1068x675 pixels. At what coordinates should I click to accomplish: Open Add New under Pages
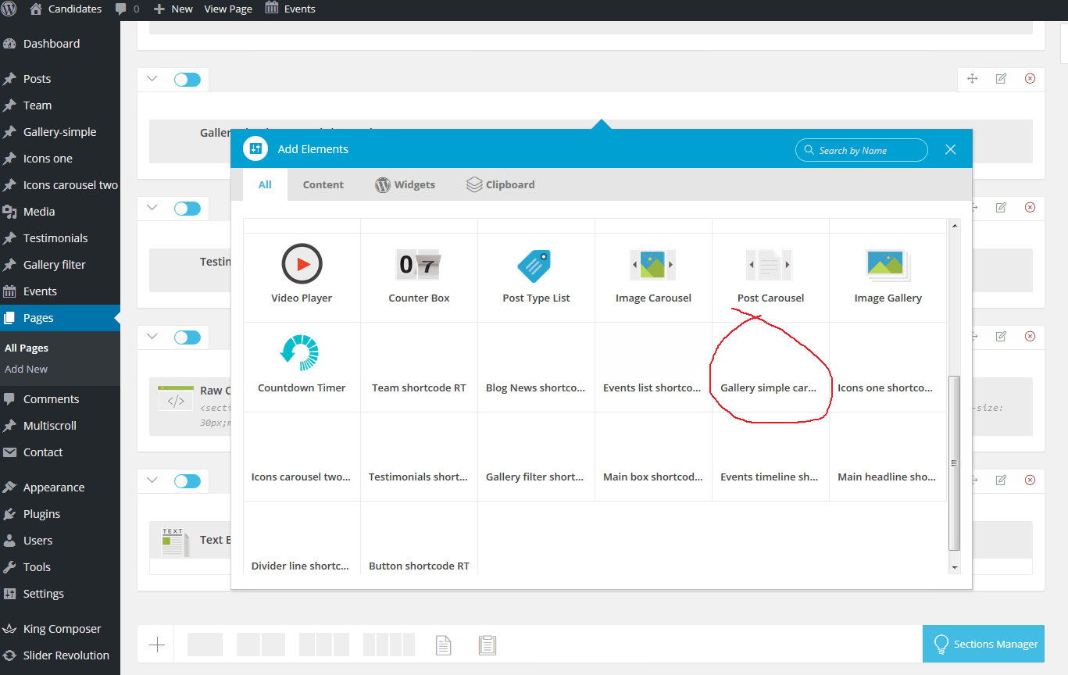(x=27, y=369)
